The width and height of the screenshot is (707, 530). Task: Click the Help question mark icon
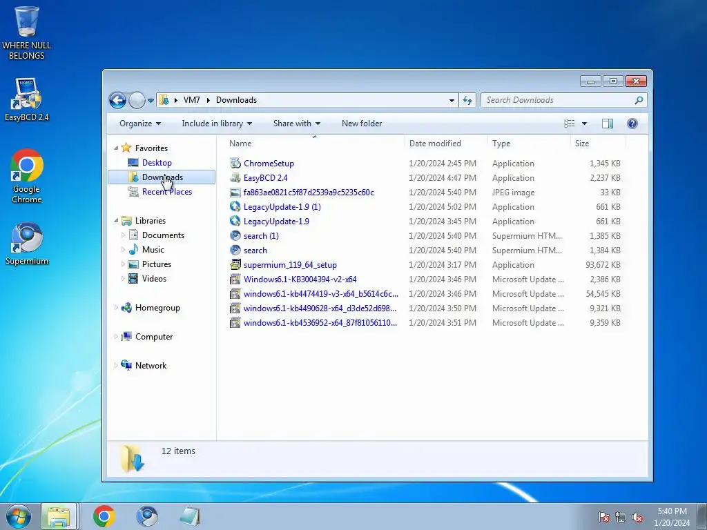(x=632, y=124)
